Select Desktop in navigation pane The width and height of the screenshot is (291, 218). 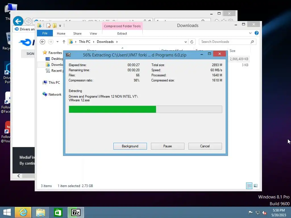(57, 58)
